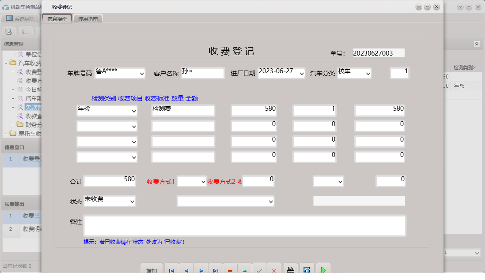Open the 汽车分类 dropdown showing 校车

368,73
